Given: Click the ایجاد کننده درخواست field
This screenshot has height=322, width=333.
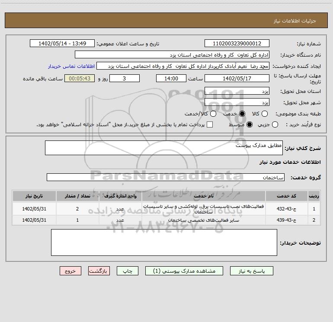Looking at the screenshot, I should (183, 66).
